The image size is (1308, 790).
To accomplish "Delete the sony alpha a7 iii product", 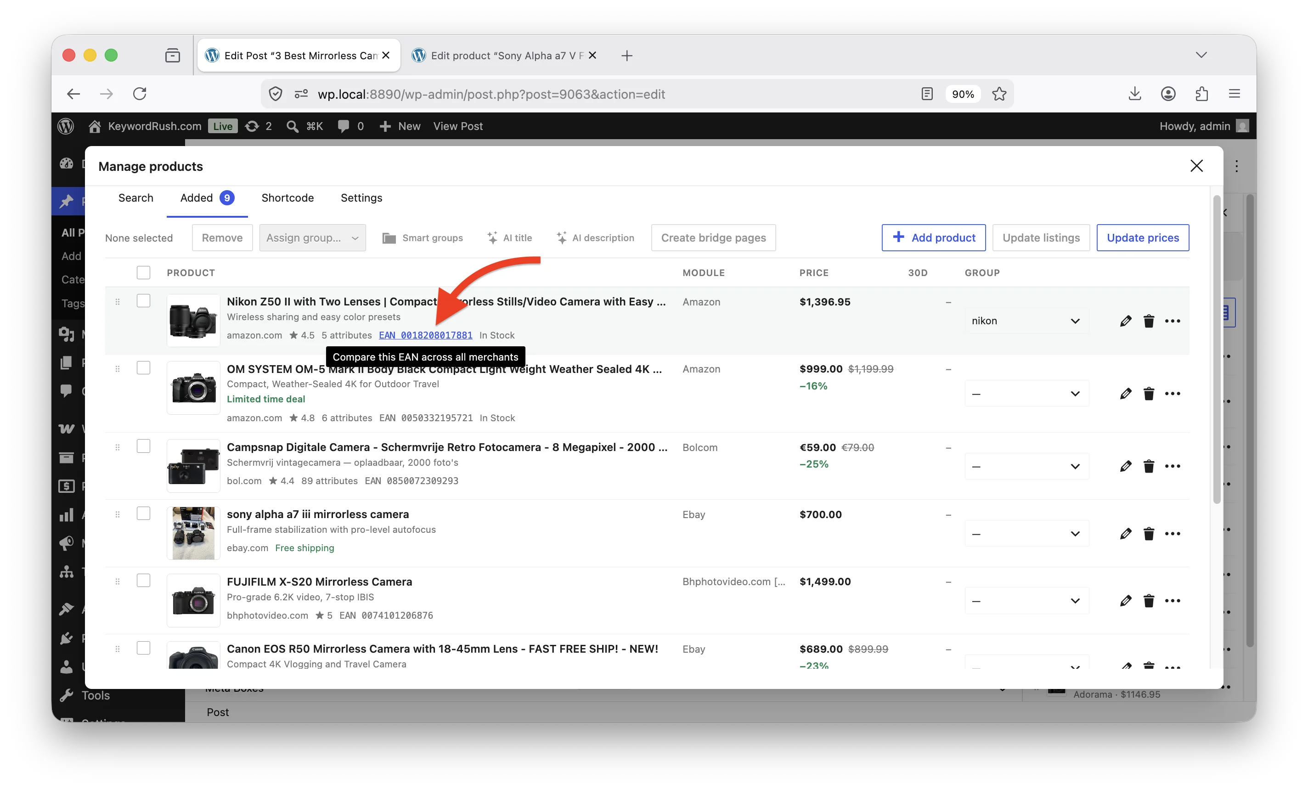I will pyautogui.click(x=1149, y=534).
